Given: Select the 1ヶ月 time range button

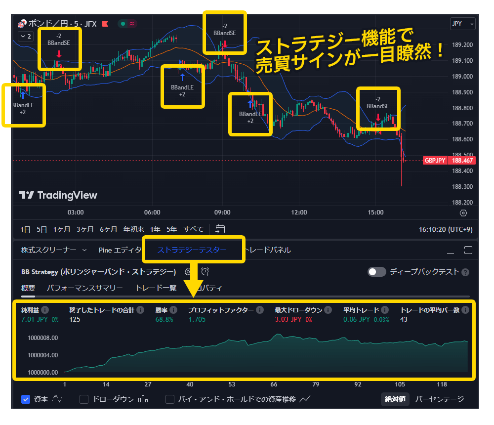Looking at the screenshot, I should (x=62, y=229).
